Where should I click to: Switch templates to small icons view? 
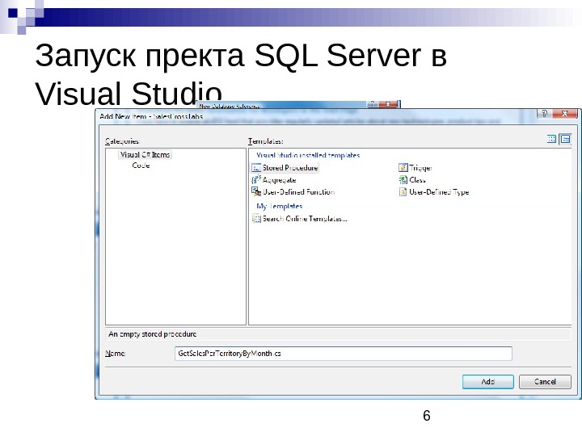tap(565, 139)
